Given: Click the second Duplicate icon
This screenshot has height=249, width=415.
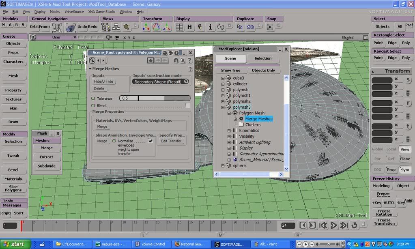Looking at the screenshot, I should click(250, 27).
